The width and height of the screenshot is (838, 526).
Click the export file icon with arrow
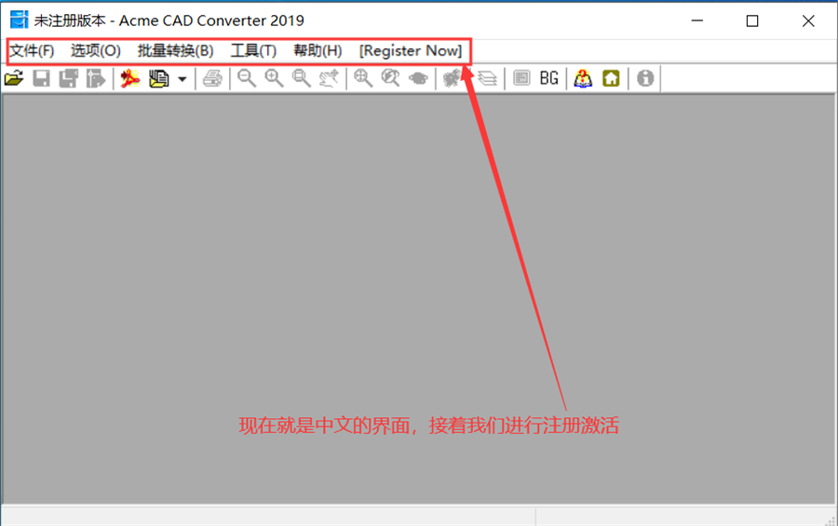tap(96, 78)
